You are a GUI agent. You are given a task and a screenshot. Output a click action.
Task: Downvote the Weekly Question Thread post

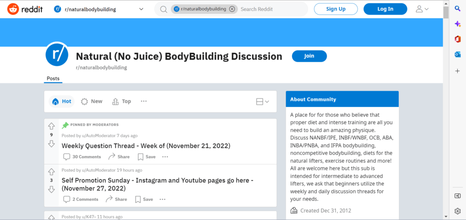51,143
